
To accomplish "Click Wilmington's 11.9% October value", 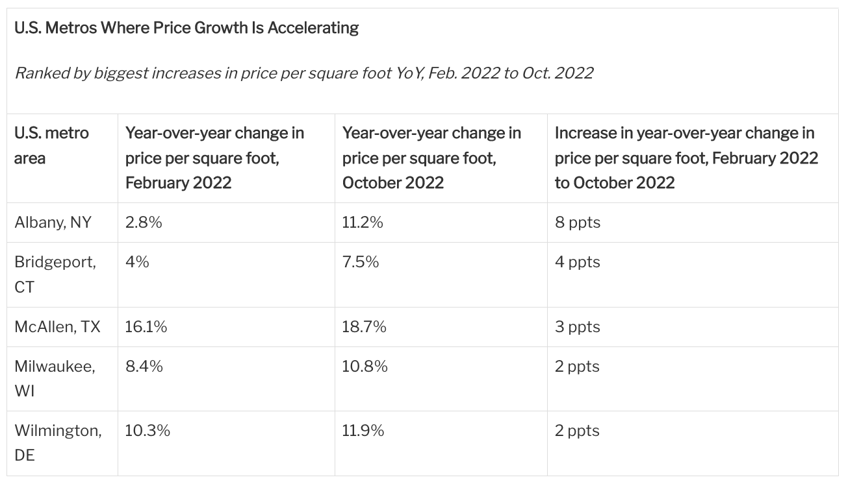I will (x=363, y=431).
